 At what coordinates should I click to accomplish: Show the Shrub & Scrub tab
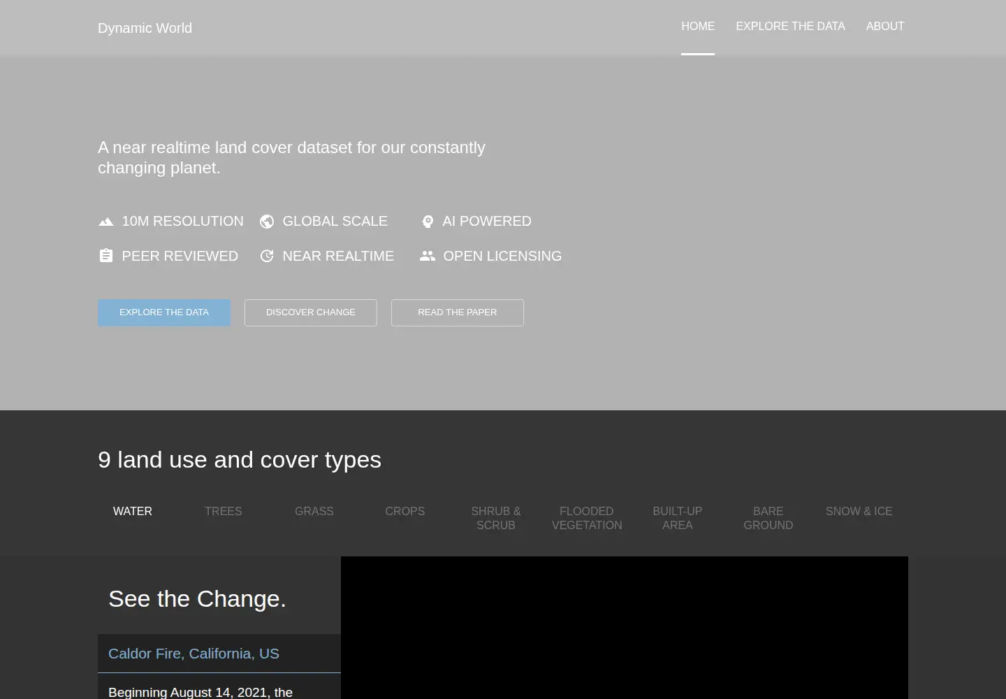[496, 518]
